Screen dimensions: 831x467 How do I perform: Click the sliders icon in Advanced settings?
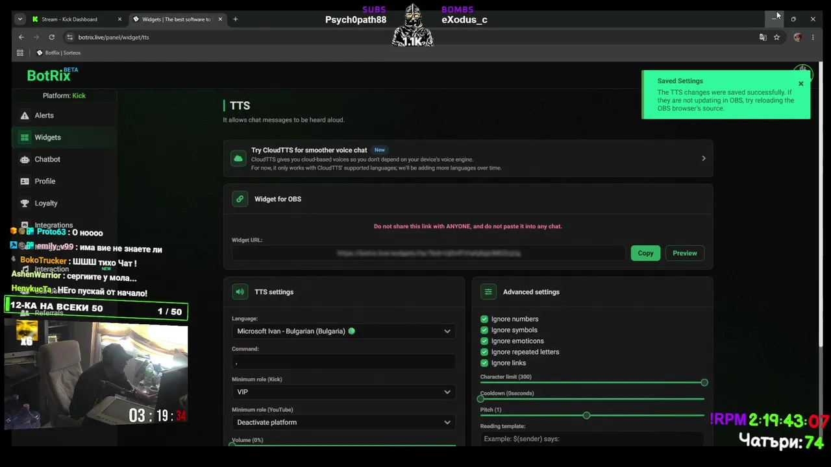point(488,292)
